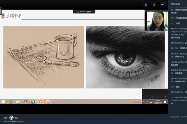Click the colorful pinwheel taskbar icon
This screenshot has height=124, width=187.
(x=25, y=102)
